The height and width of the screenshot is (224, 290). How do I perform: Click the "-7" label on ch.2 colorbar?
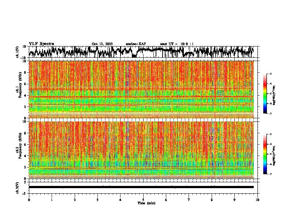click(270, 174)
